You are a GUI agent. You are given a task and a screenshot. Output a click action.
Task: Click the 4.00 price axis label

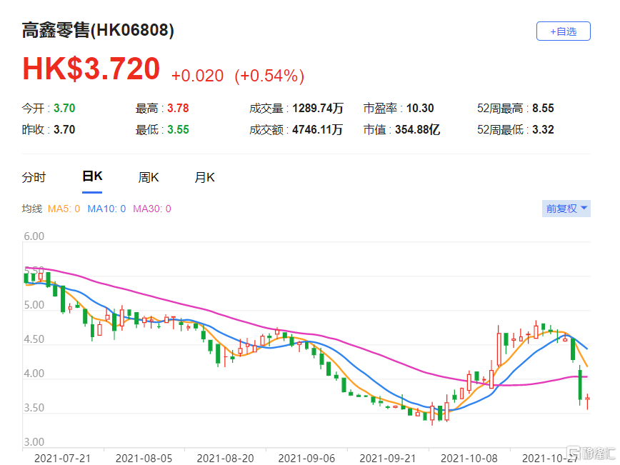point(34,374)
